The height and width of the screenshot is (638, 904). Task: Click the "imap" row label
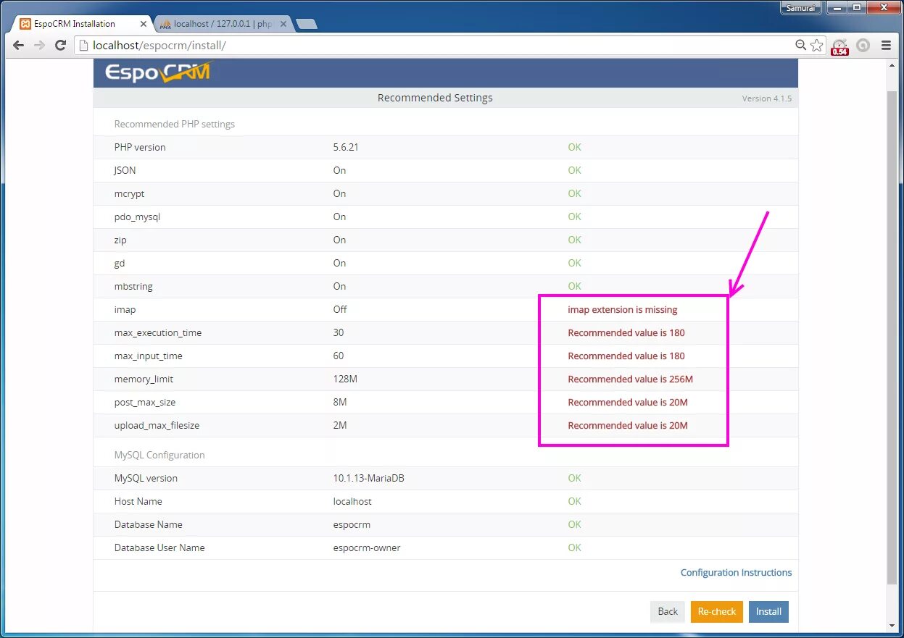click(125, 309)
